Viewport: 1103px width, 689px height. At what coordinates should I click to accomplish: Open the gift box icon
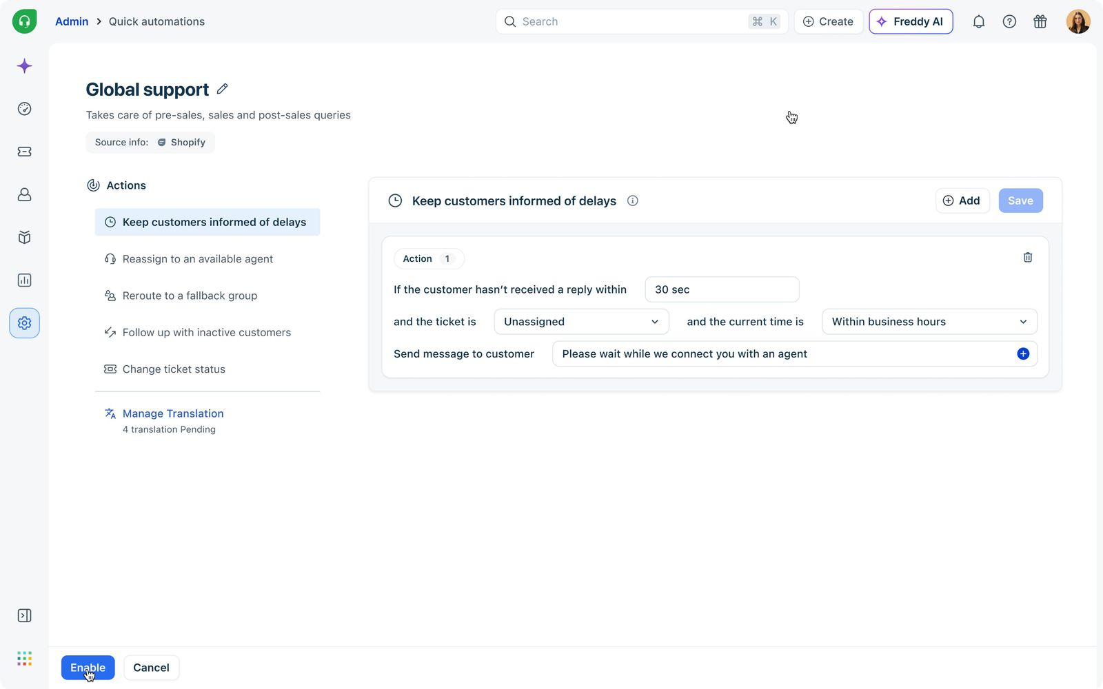tap(1040, 21)
